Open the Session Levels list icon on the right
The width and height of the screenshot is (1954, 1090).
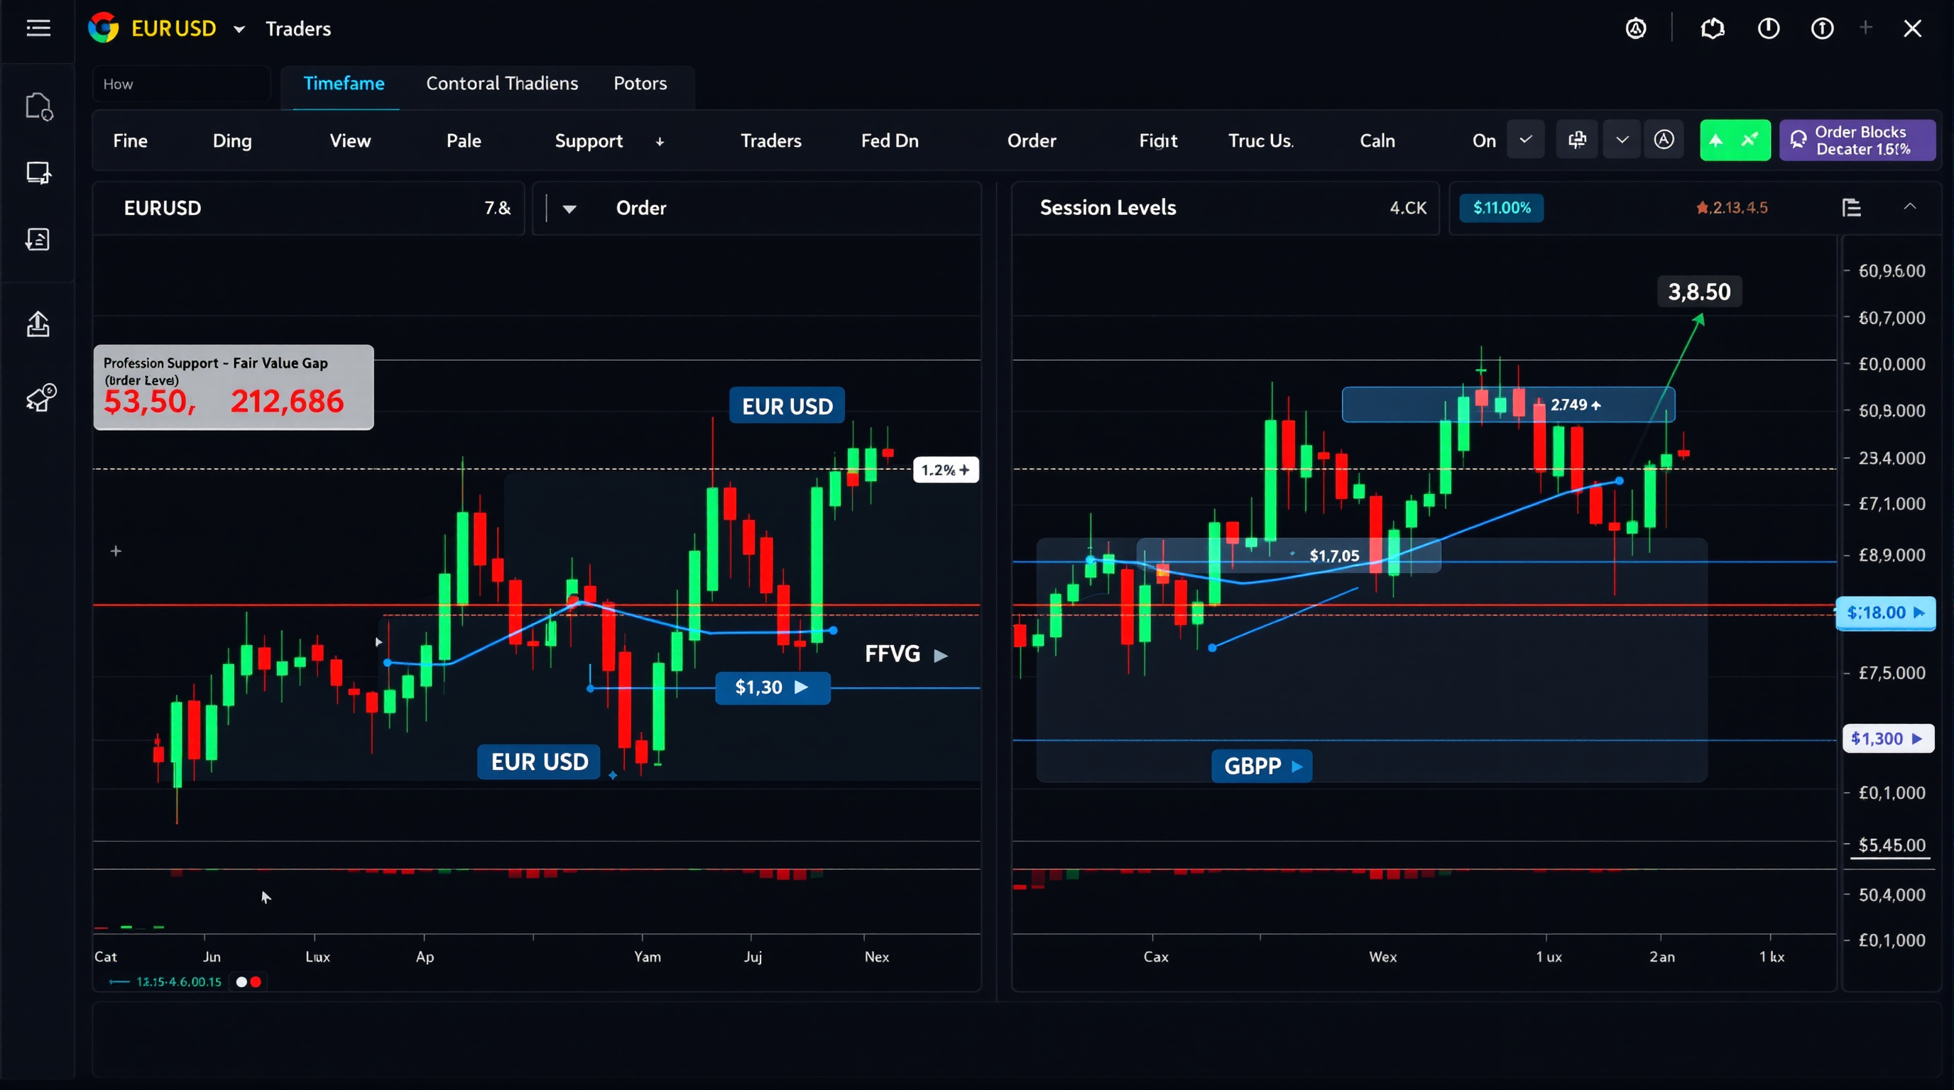[x=1851, y=207]
